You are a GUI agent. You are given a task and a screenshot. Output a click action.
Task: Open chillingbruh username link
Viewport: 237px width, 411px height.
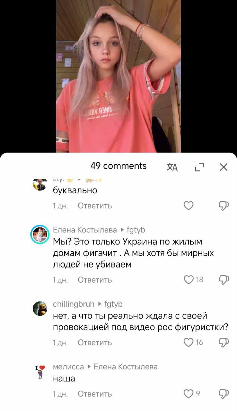(74, 304)
